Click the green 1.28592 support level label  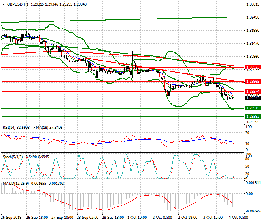click(253, 116)
